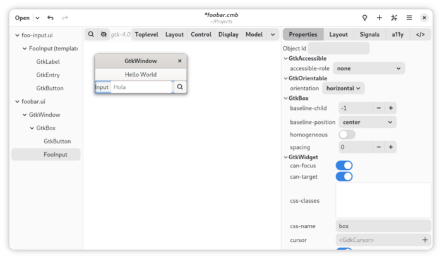Select the FooInput tree row
Image resolution: width=442 pixels, height=259 pixels.
click(x=46, y=155)
